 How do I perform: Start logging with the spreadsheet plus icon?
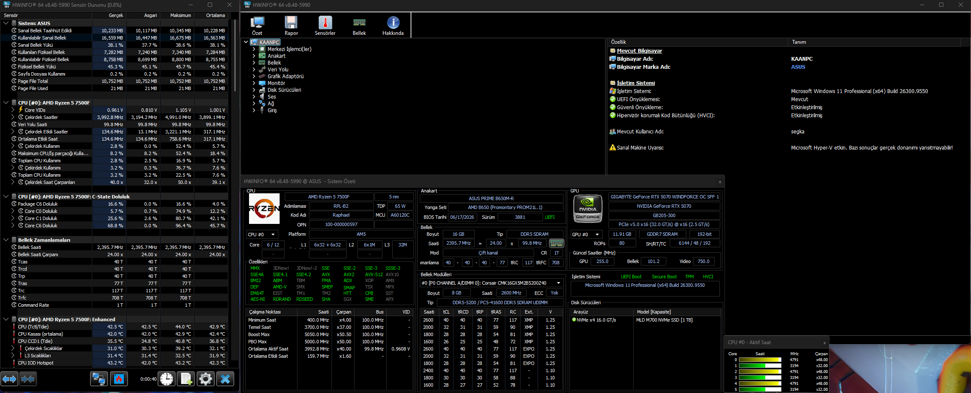[x=186, y=379]
